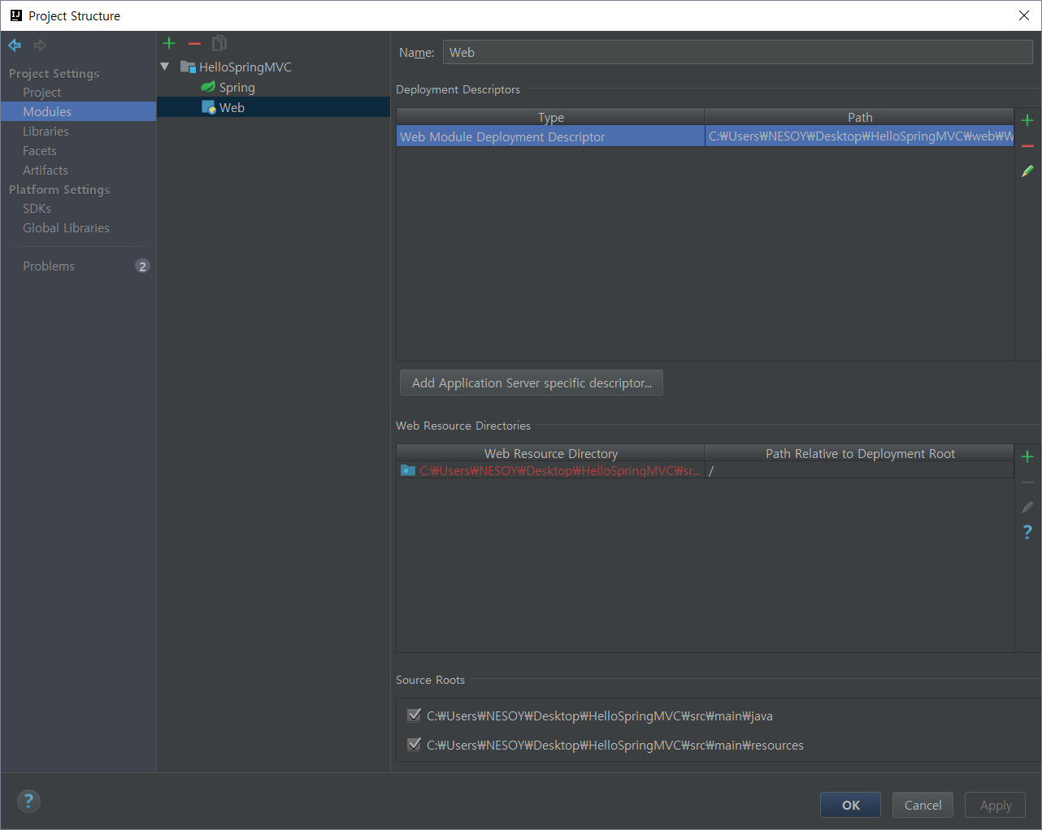
Task: Click the Apply button
Action: [x=996, y=805]
